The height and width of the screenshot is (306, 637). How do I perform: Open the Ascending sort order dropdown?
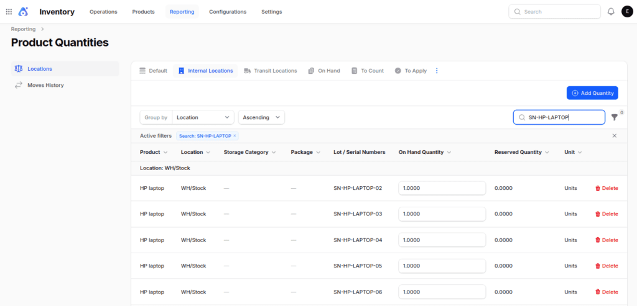coord(261,117)
